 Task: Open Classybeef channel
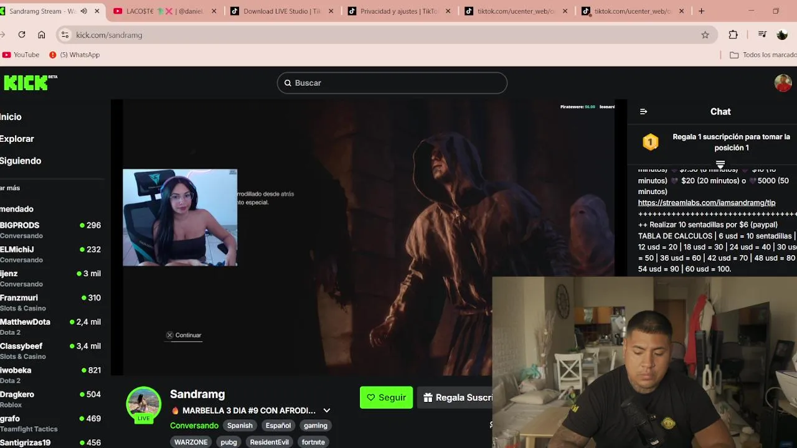[x=50, y=351]
